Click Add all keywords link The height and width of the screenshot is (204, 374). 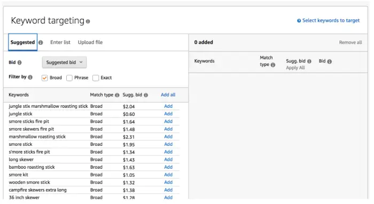[168, 95]
